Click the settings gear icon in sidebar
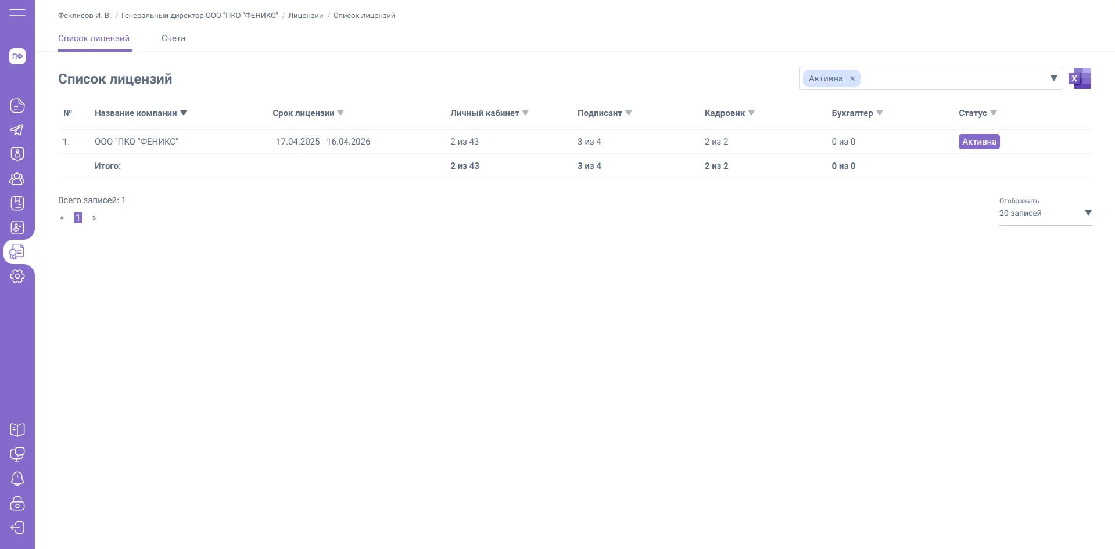The image size is (1115, 549). (17, 276)
